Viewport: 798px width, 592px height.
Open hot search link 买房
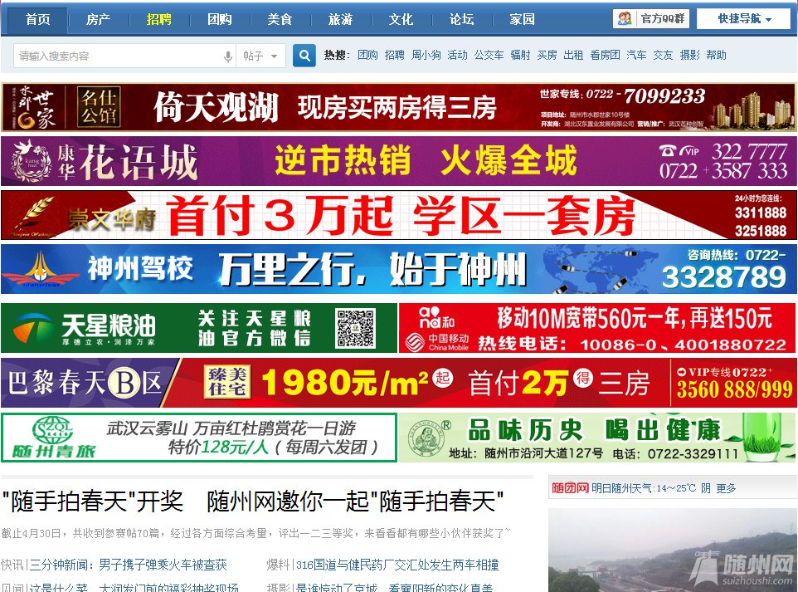547,55
